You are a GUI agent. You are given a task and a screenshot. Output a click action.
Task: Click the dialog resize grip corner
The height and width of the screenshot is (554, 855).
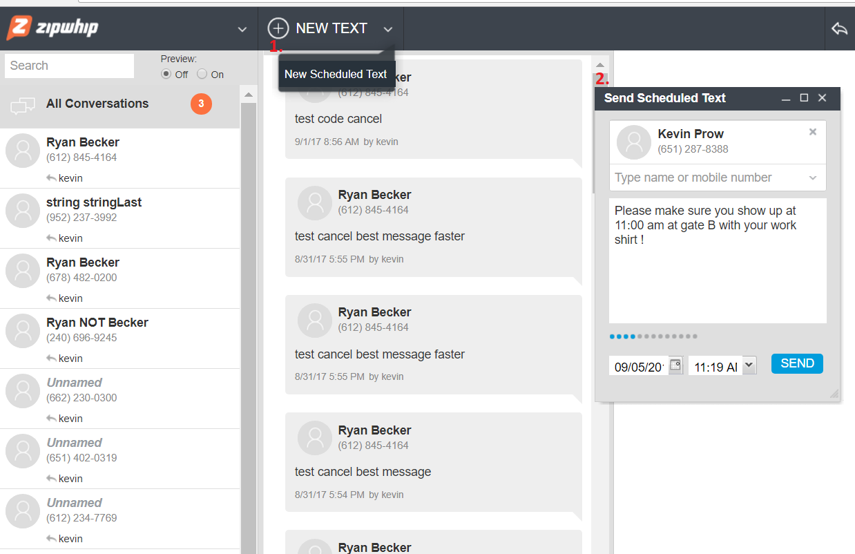point(834,394)
